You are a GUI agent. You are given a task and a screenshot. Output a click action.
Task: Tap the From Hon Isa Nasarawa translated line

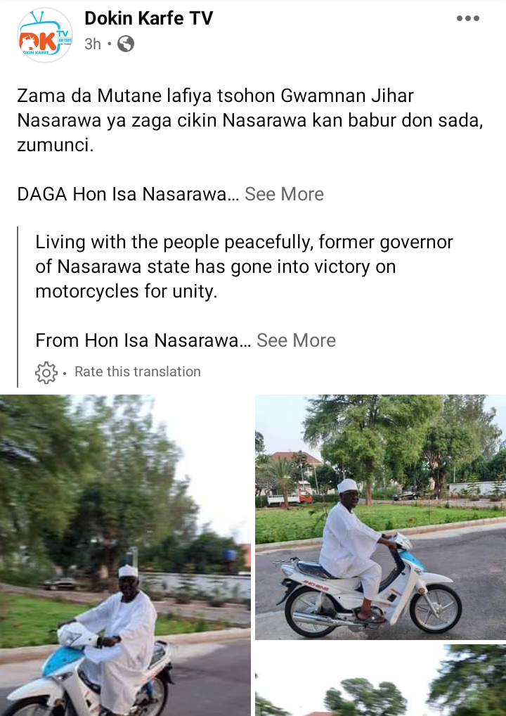(143, 340)
